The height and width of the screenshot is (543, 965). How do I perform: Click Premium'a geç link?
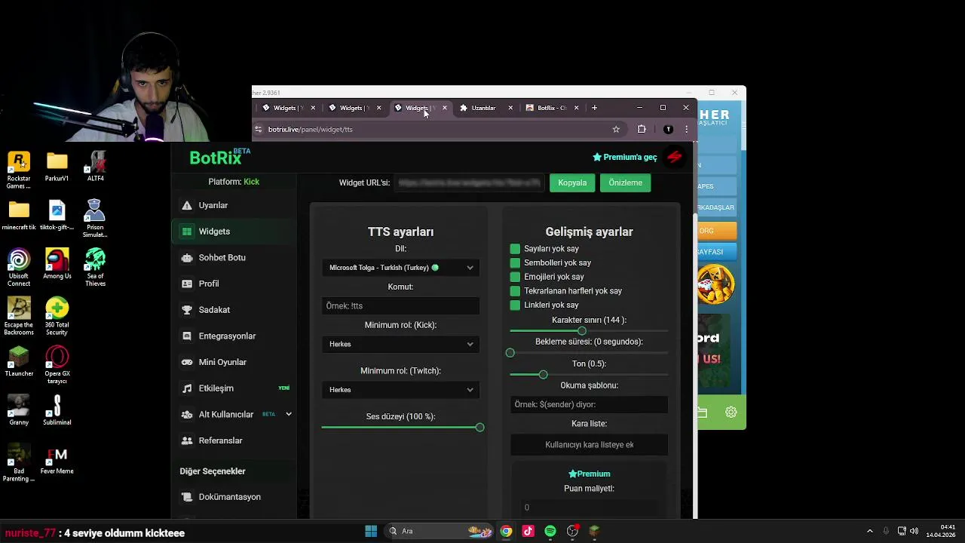click(625, 157)
